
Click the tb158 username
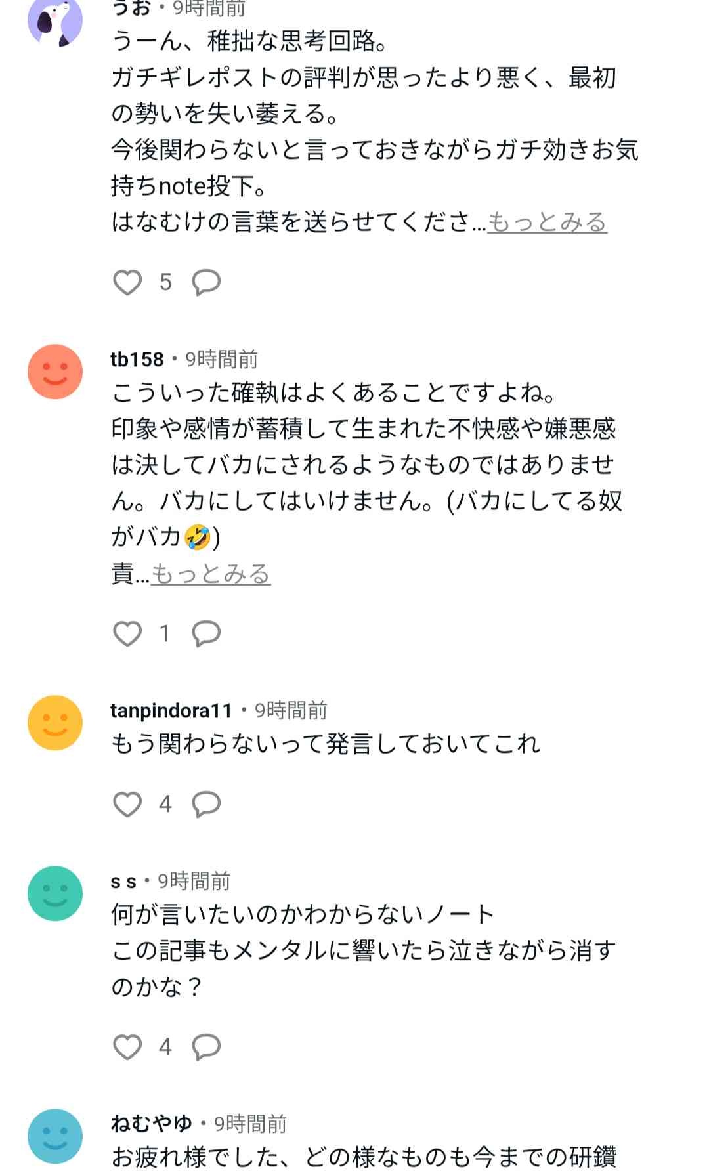tap(137, 360)
